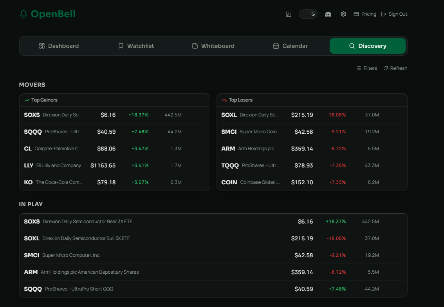
Task: Click +3.47% change for CL
Action: (x=140, y=149)
